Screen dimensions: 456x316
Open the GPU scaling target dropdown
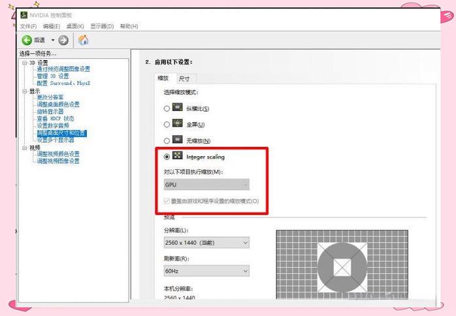[x=206, y=185]
